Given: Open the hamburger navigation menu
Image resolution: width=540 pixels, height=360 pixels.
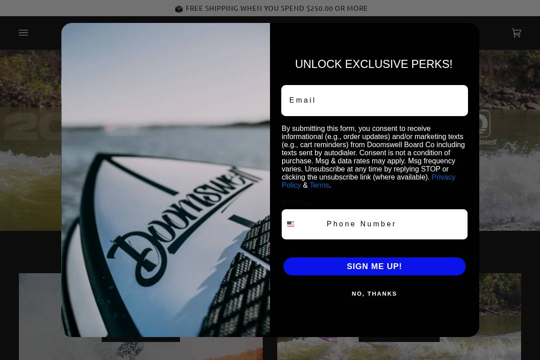Looking at the screenshot, I should (x=23, y=33).
